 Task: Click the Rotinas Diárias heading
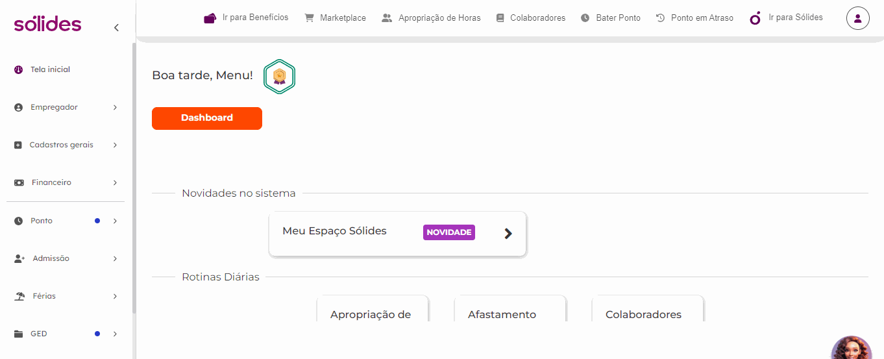[x=221, y=277]
